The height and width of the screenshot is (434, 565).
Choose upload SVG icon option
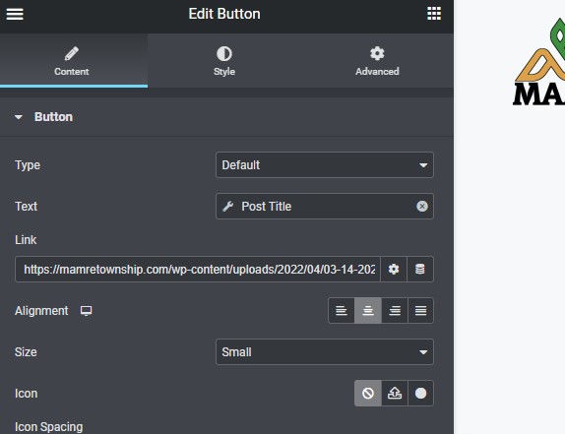395,394
